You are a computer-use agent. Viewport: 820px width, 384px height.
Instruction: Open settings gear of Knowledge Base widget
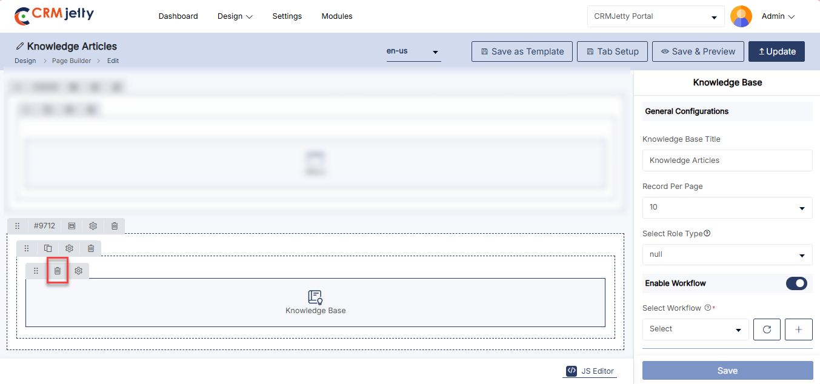click(78, 271)
